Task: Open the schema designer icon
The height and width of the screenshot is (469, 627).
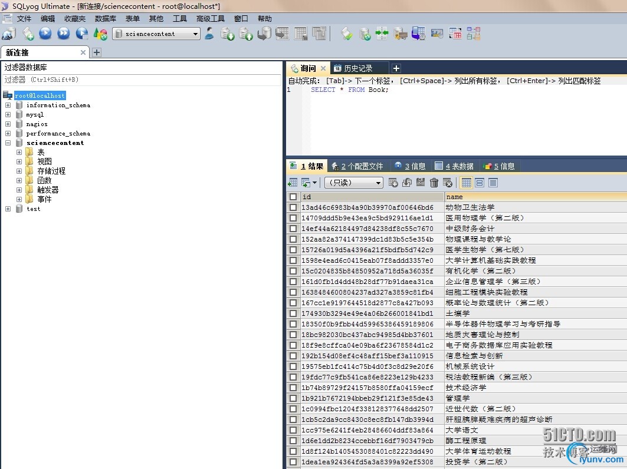Action: pyautogui.click(x=474, y=34)
